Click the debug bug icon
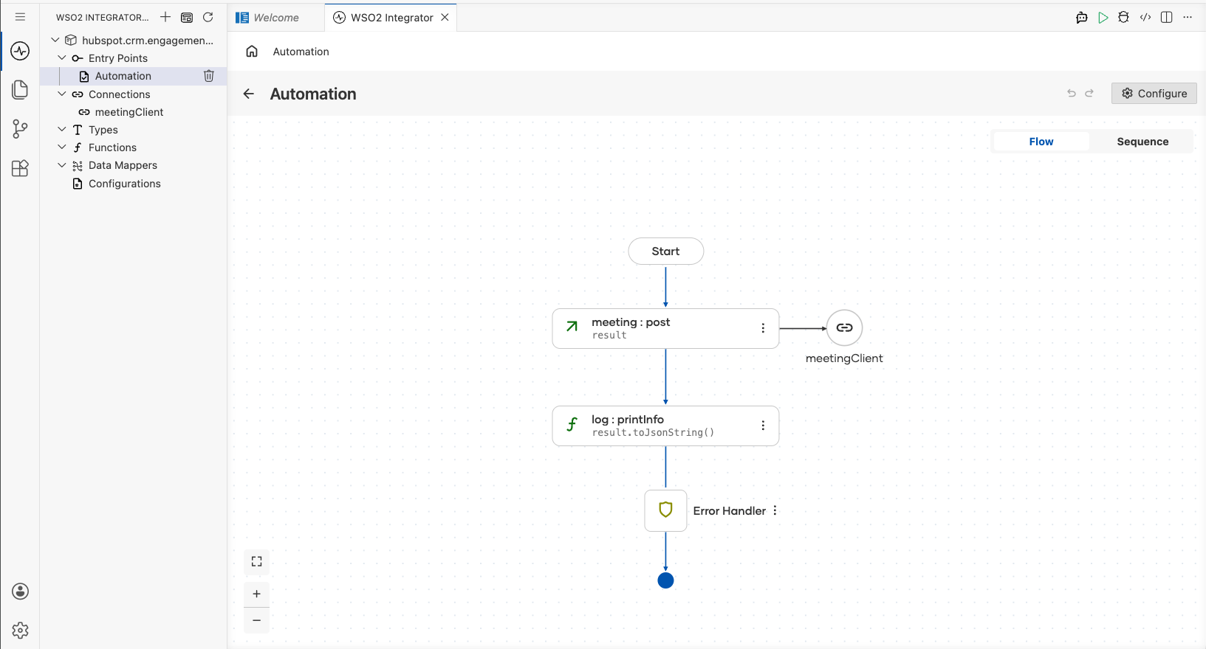Image resolution: width=1206 pixels, height=649 pixels. pyautogui.click(x=1123, y=18)
